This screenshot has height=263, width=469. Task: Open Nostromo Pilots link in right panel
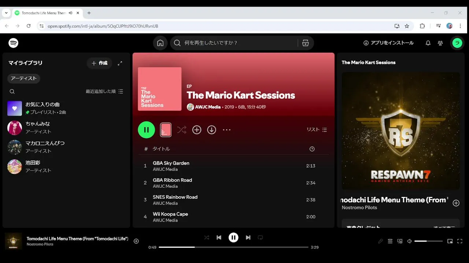[359, 207]
